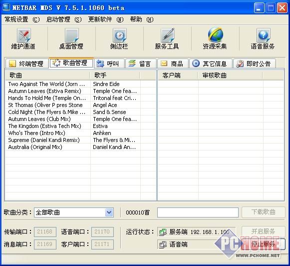Click the 下载歌曲 button
This screenshot has height=266, width=290.
click(263, 212)
